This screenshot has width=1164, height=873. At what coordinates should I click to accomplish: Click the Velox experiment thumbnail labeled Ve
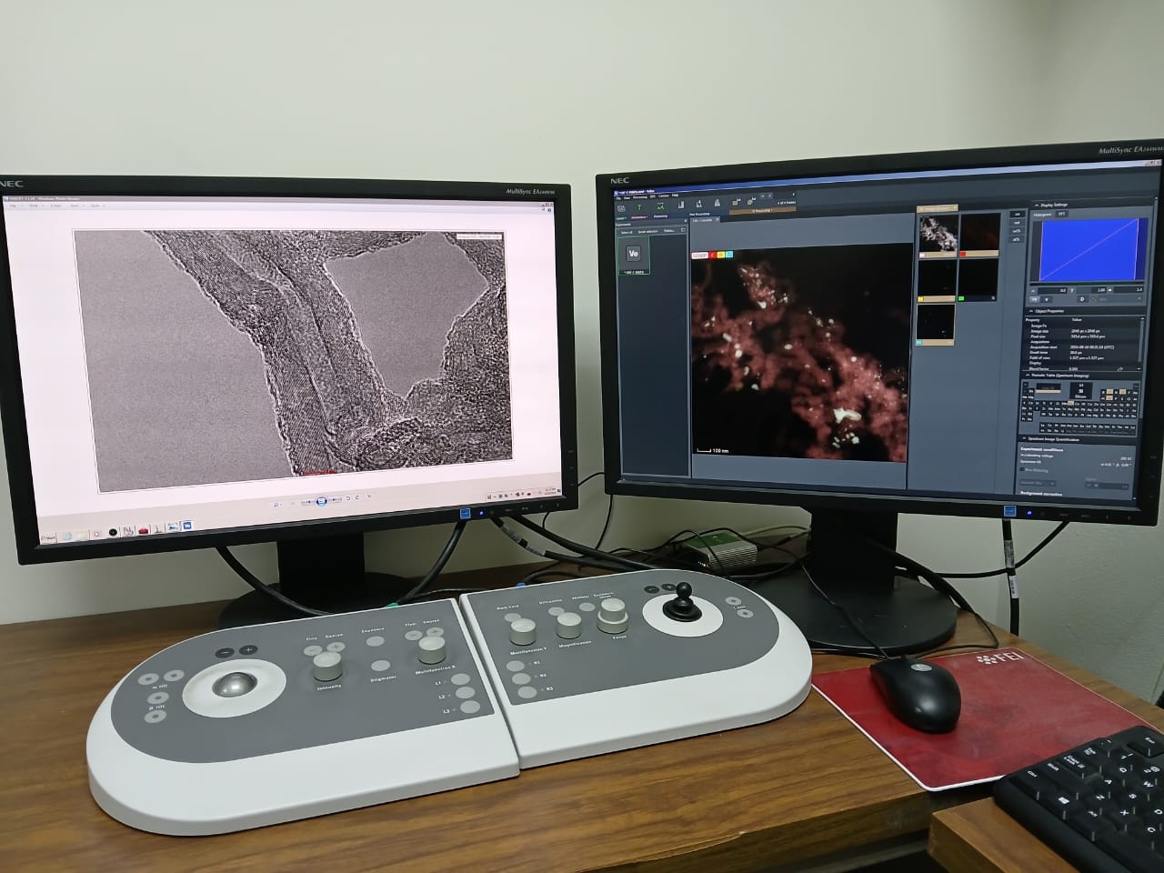(634, 254)
